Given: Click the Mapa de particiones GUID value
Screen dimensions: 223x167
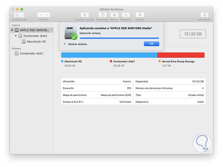Looking at the screenshot, I should (116, 95).
